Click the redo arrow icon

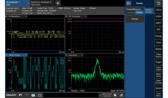pyautogui.click(x=27, y=95)
